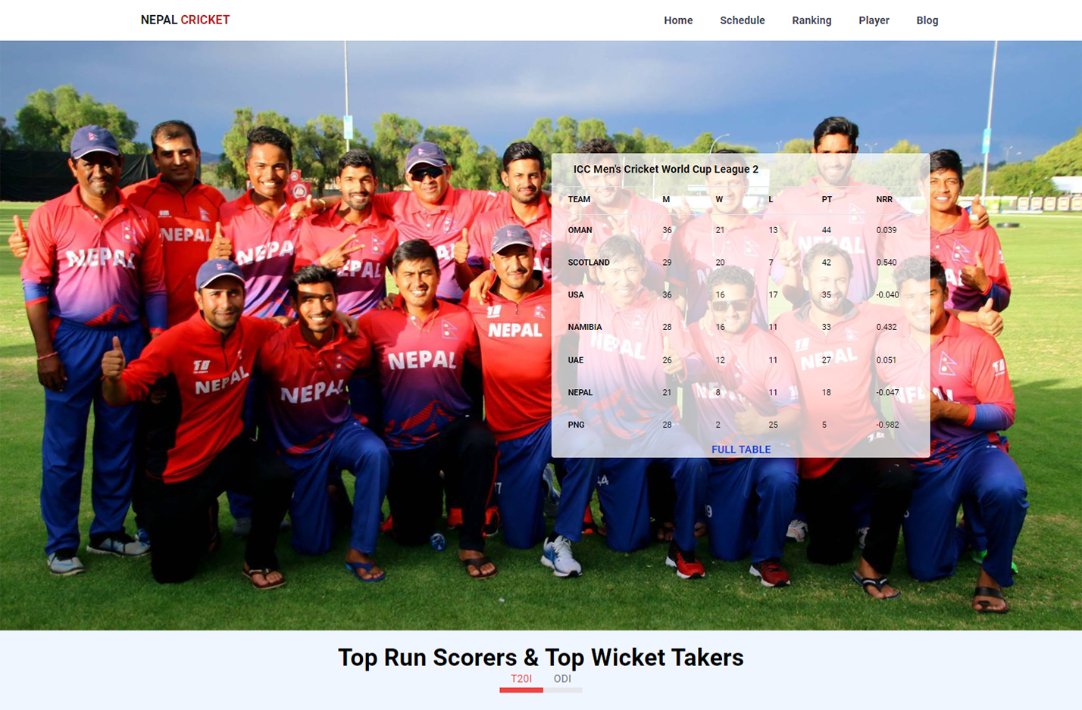1082x710 pixels.
Task: Select the USA team row
Action: pos(740,295)
